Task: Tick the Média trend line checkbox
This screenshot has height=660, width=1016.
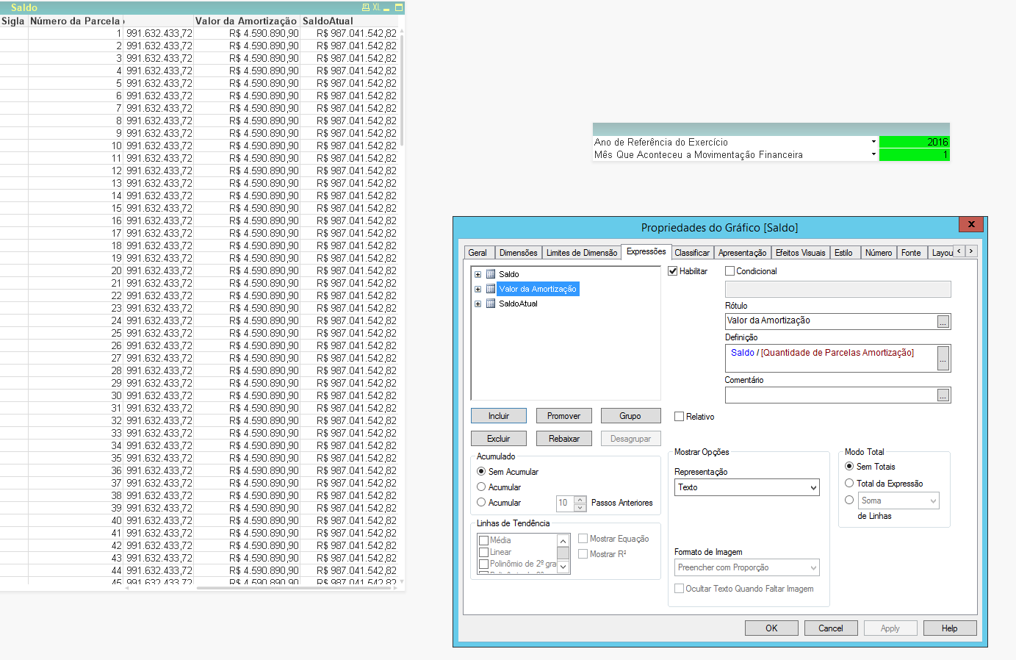Action: 483,540
